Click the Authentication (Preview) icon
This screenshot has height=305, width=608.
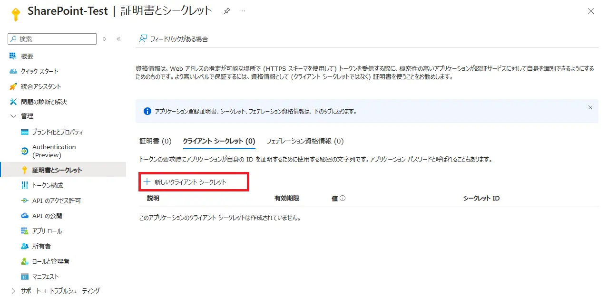pyautogui.click(x=25, y=151)
